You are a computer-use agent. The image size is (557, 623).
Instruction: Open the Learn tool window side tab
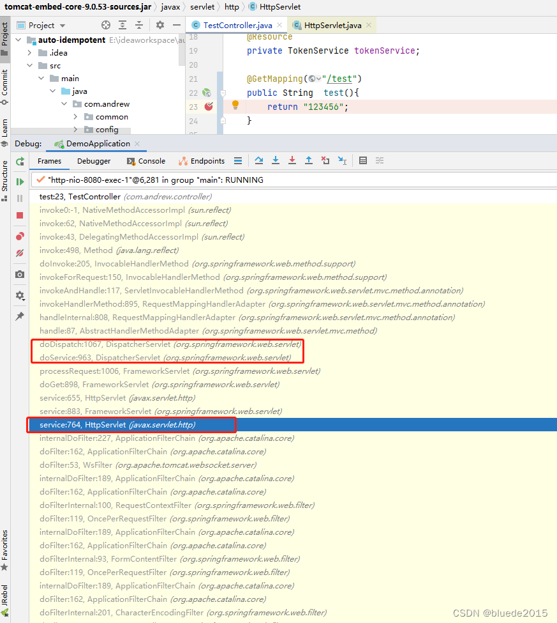(x=4, y=133)
